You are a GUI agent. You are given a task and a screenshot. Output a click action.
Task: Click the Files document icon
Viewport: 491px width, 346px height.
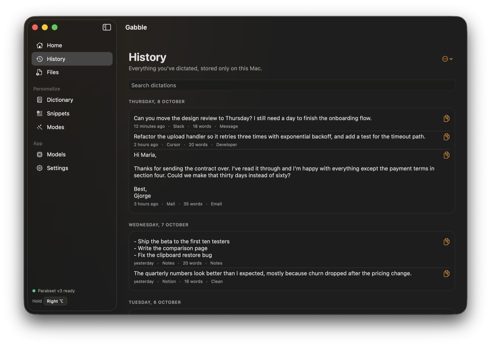(x=39, y=72)
